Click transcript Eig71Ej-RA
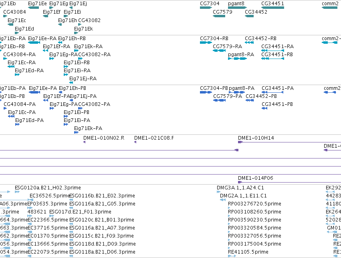Screen dimensions: 341x258 tap(83, 78)
